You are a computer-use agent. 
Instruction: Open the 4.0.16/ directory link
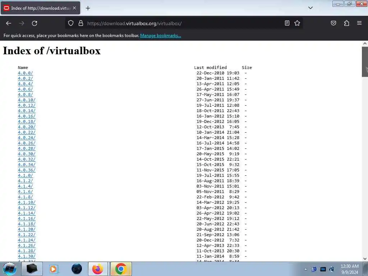click(x=27, y=116)
